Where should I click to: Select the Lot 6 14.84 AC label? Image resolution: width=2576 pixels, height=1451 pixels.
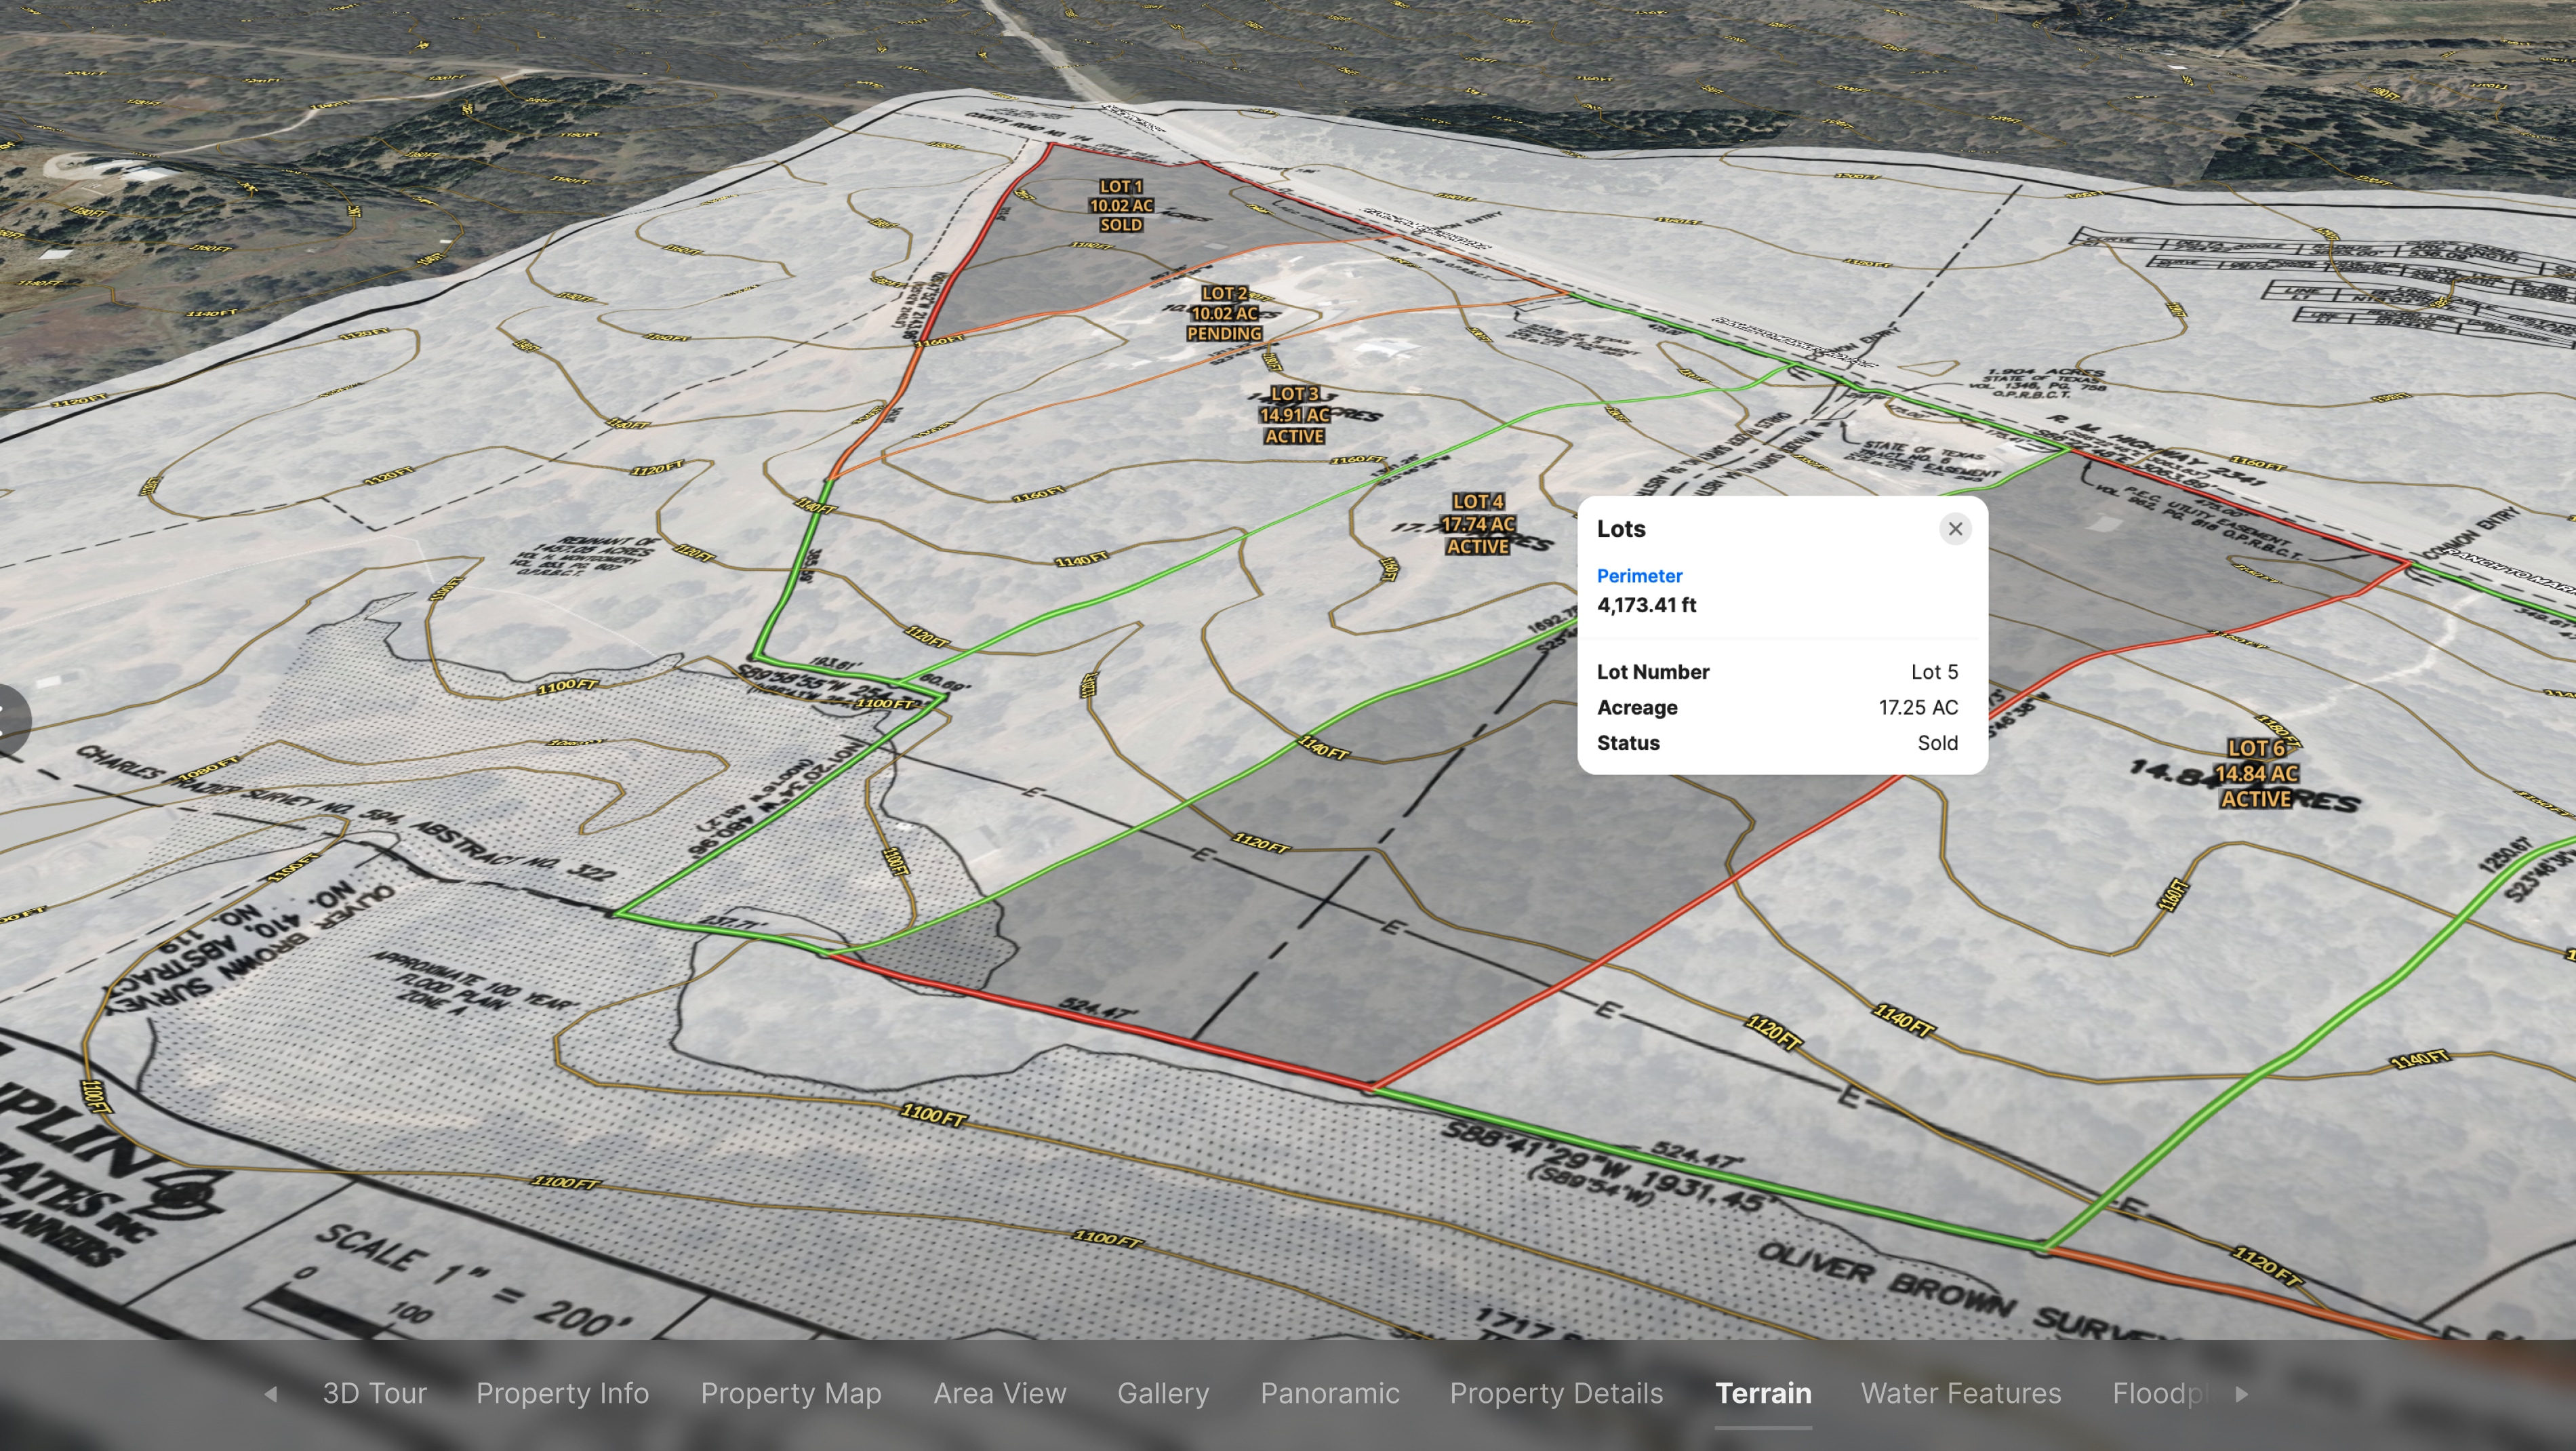click(x=2256, y=773)
